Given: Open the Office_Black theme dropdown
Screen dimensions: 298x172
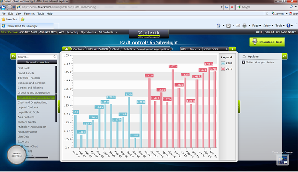Looking at the screenshot, I should (x=191, y=49).
